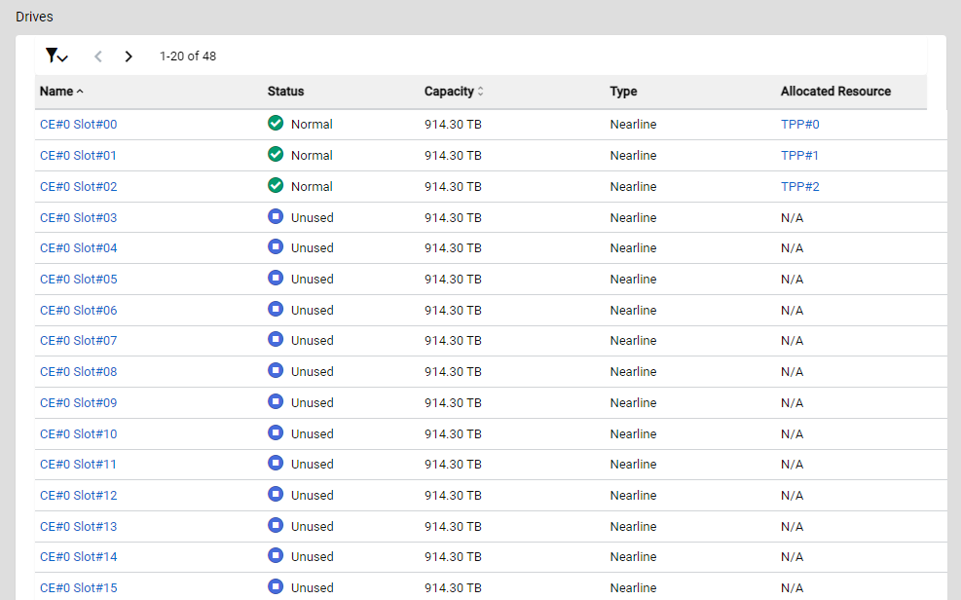Image resolution: width=961 pixels, height=600 pixels.
Task: Open the drives filter dropdown
Action: tap(56, 56)
